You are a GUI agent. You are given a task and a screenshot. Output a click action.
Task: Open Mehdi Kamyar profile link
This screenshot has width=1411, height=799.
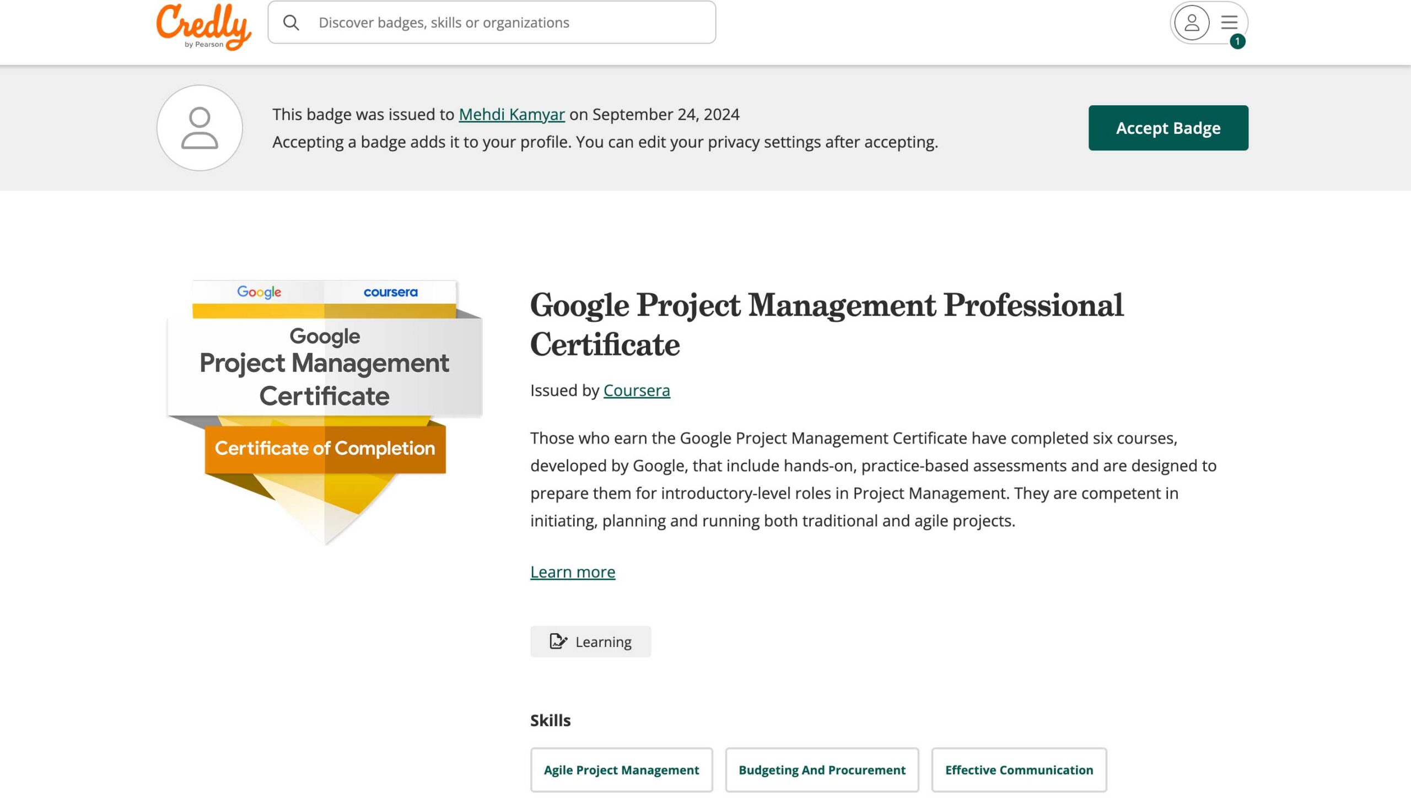(x=511, y=114)
